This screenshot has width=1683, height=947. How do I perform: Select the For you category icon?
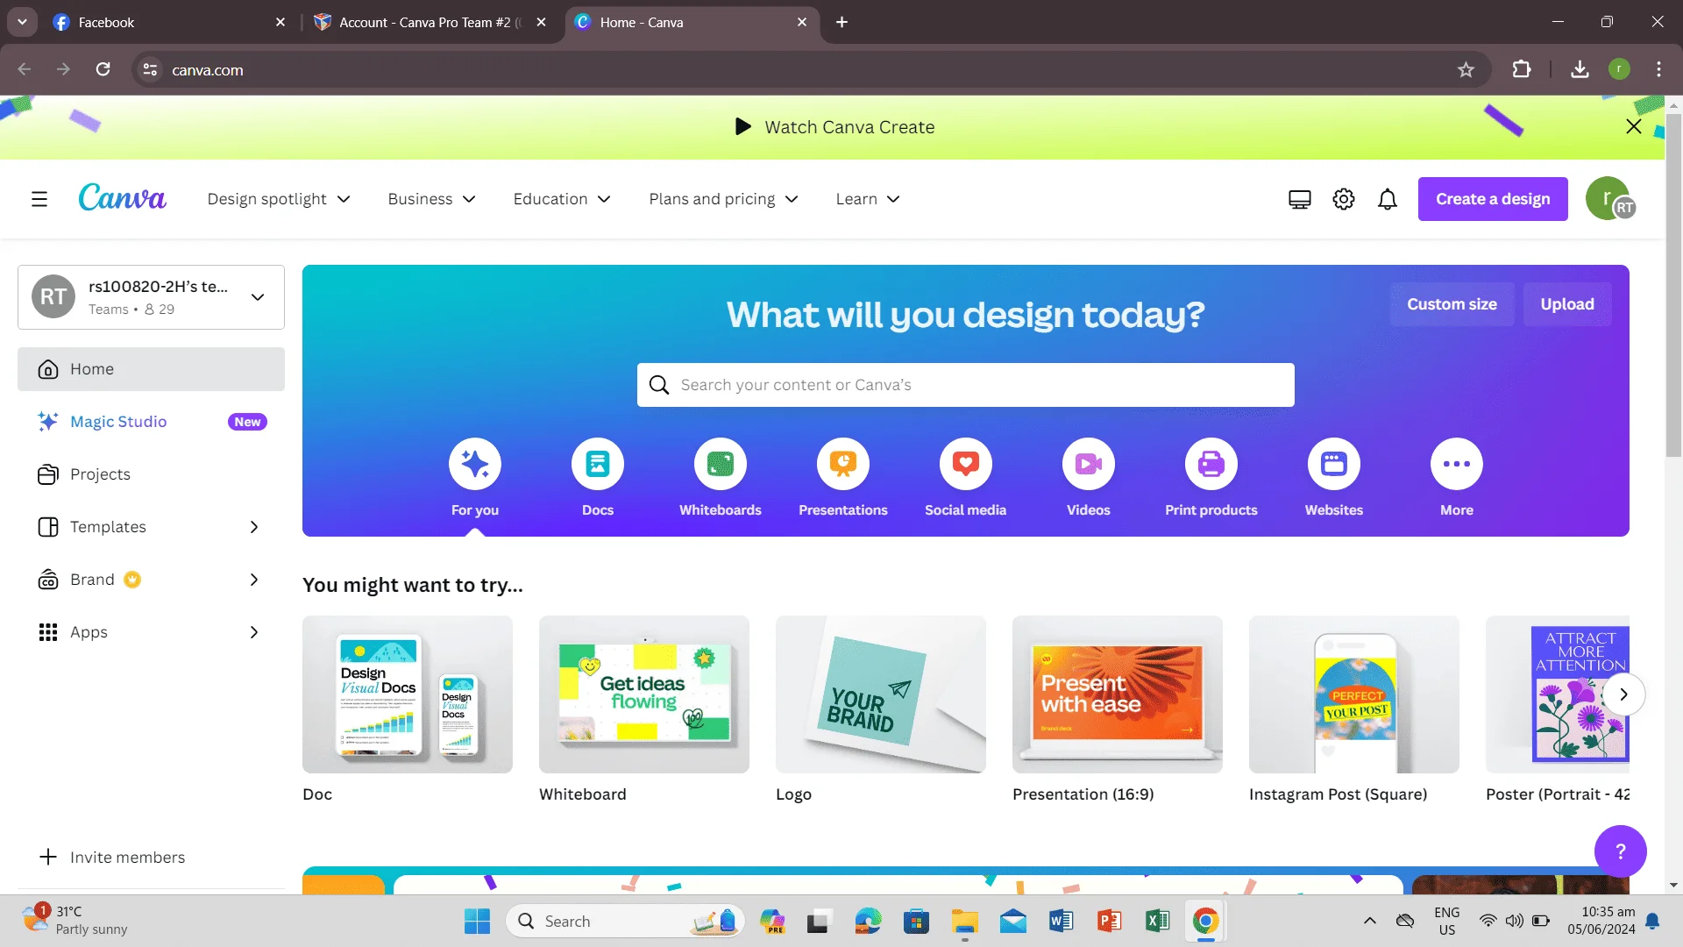(475, 464)
